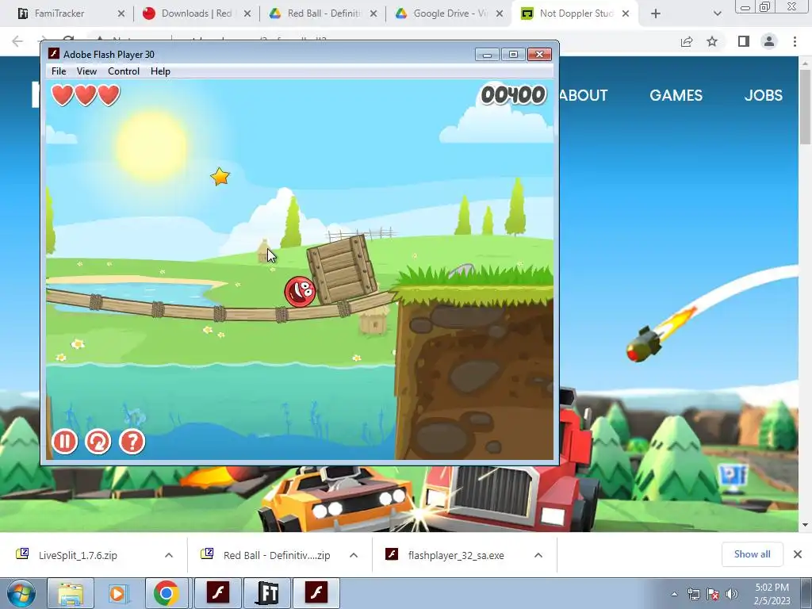
Task: Open the Chrome tab search dropdown
Action: point(717,13)
